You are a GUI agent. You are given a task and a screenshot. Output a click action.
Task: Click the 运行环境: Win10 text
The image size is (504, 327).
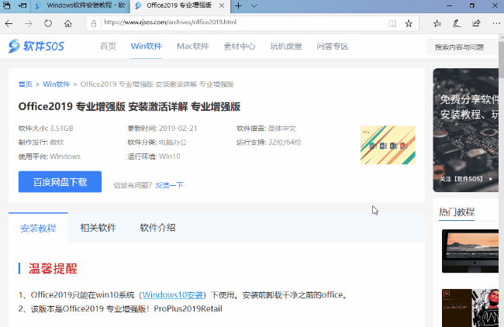click(154, 157)
